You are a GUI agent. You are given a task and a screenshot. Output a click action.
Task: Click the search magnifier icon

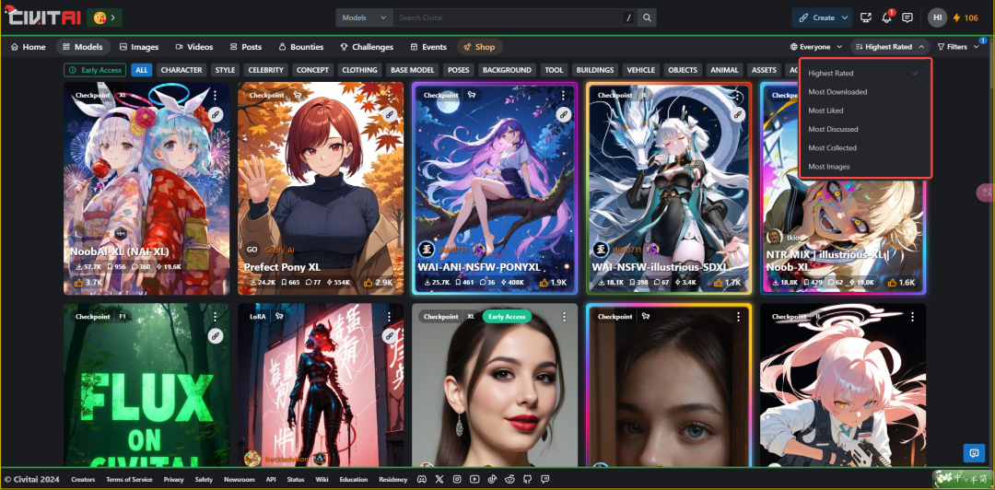click(648, 17)
